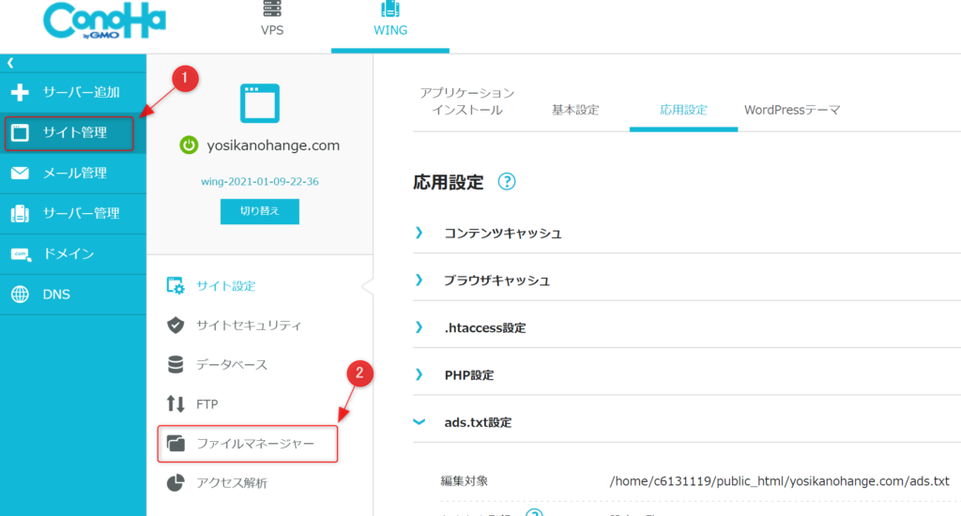Click the ConoHa logo
The image size is (961, 516).
tap(104, 21)
